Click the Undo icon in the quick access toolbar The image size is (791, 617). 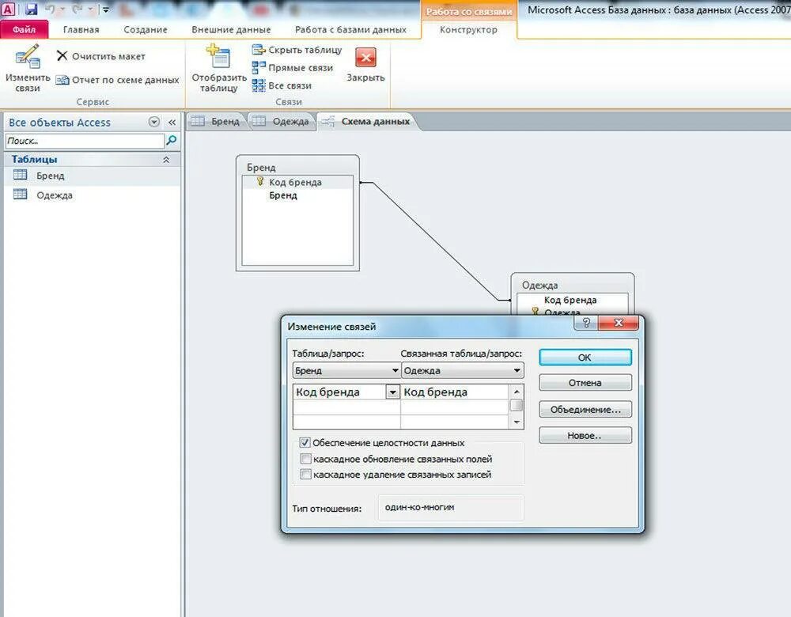(51, 9)
